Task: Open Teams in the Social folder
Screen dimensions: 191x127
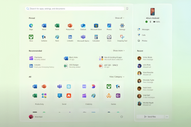Action: point(60,86)
